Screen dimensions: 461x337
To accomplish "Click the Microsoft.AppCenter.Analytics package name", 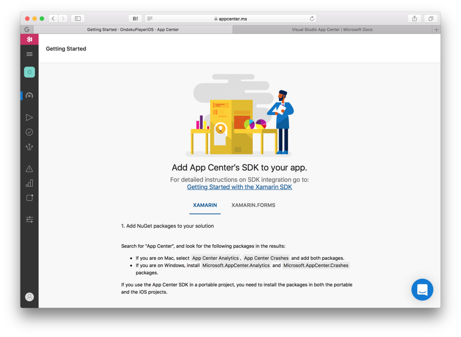I will (236, 265).
